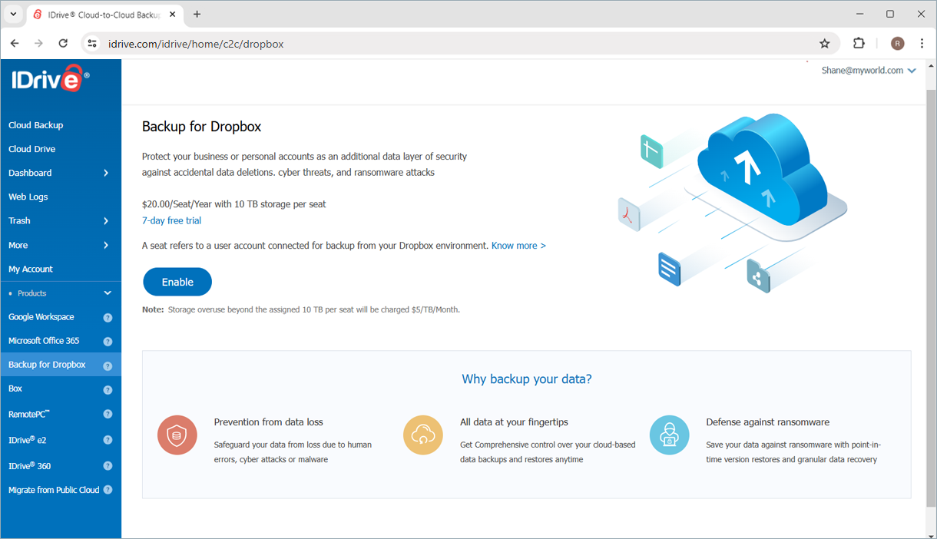This screenshot has height=539, width=937.
Task: Expand the Dashboard submenu arrow
Action: pos(106,173)
